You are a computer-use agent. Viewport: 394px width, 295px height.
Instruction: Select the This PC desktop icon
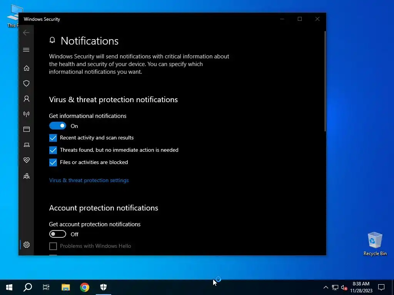(x=13, y=16)
